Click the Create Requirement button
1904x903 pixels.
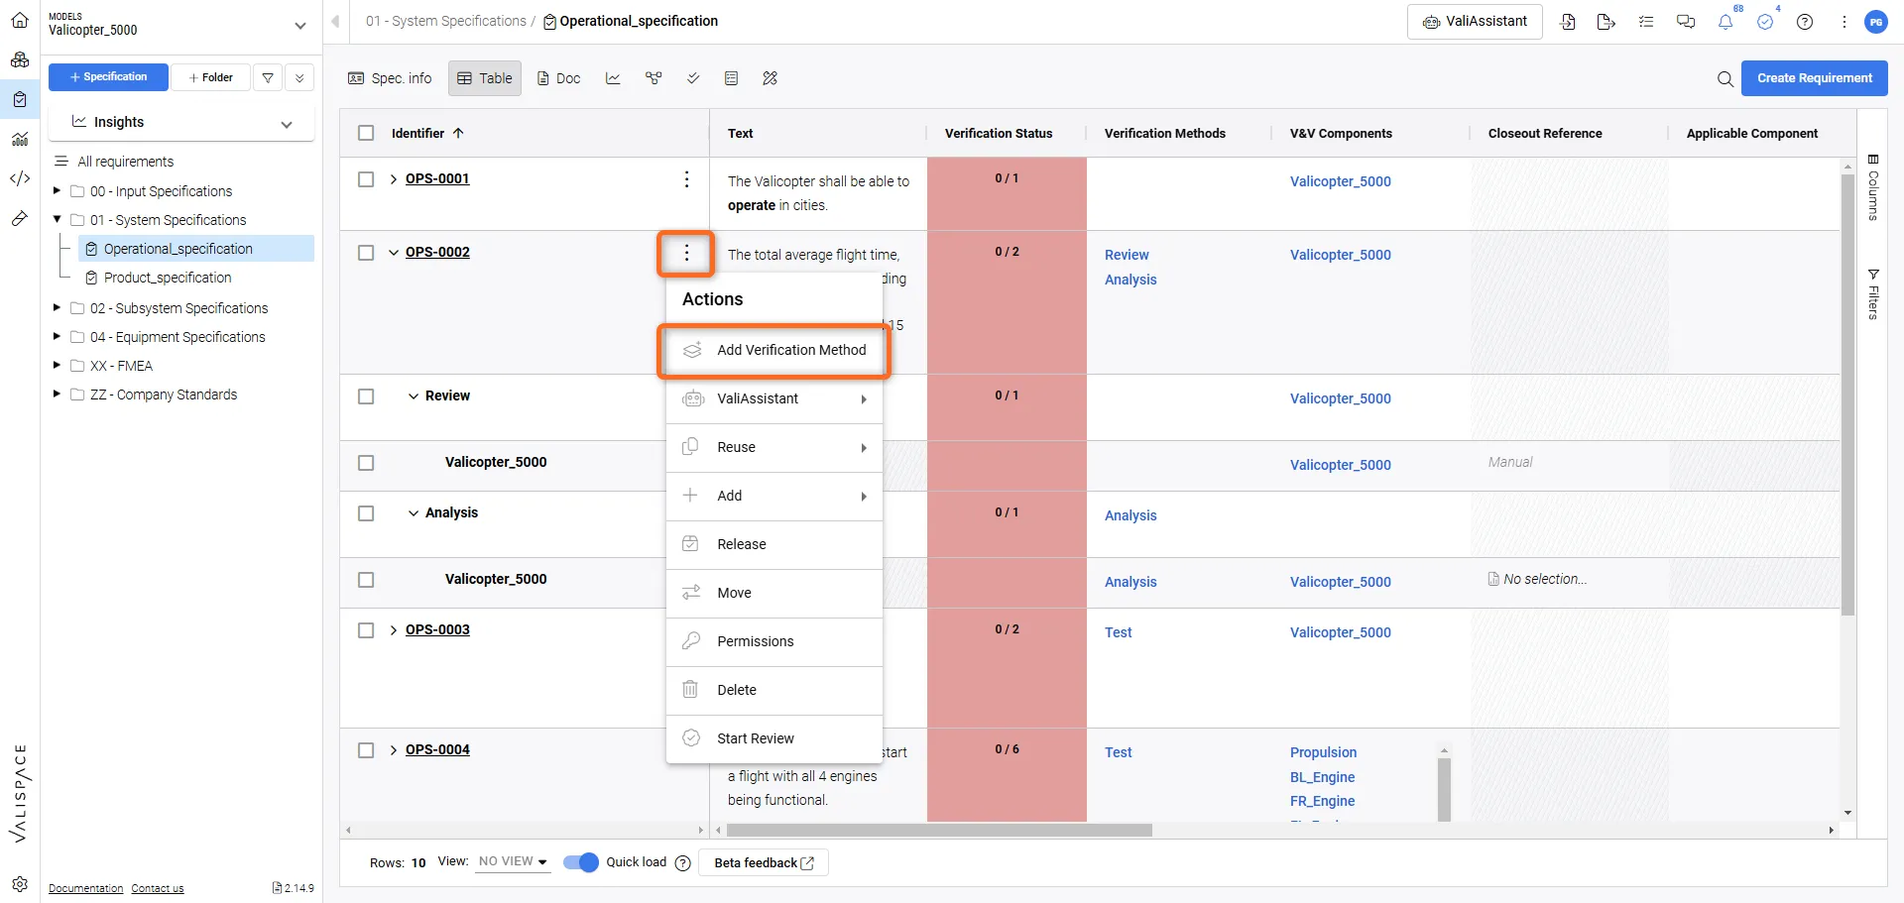tap(1814, 78)
